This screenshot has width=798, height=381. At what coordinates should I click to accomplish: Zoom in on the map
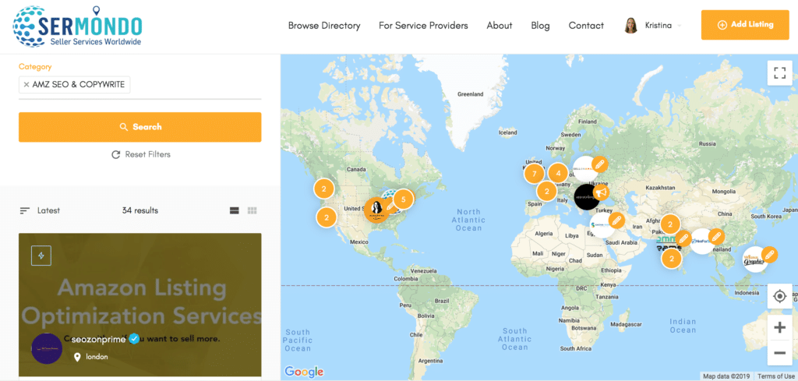[779, 327]
